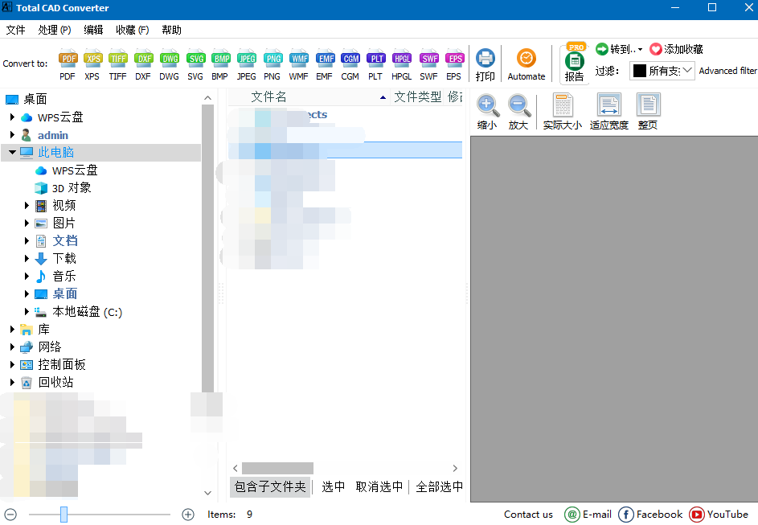Show 整页 whole page view

pyautogui.click(x=648, y=113)
